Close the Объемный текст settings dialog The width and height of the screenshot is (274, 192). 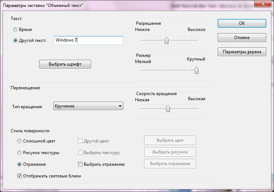(263, 4)
